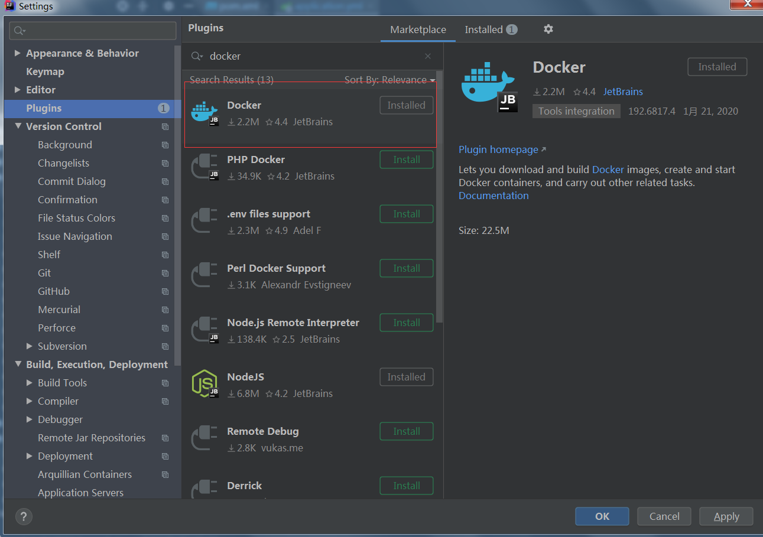
Task: Expand the Debugger node
Action: click(x=30, y=419)
